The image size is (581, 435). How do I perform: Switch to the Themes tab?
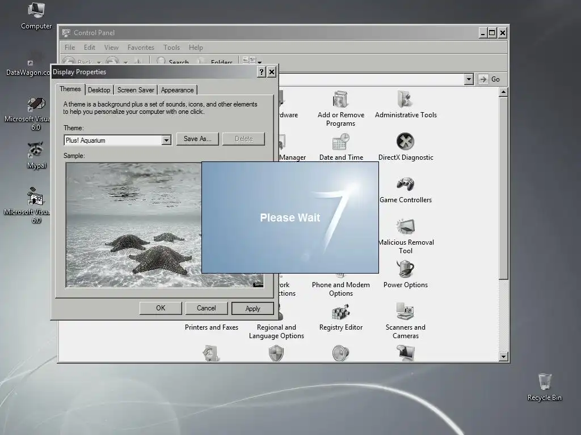[70, 89]
